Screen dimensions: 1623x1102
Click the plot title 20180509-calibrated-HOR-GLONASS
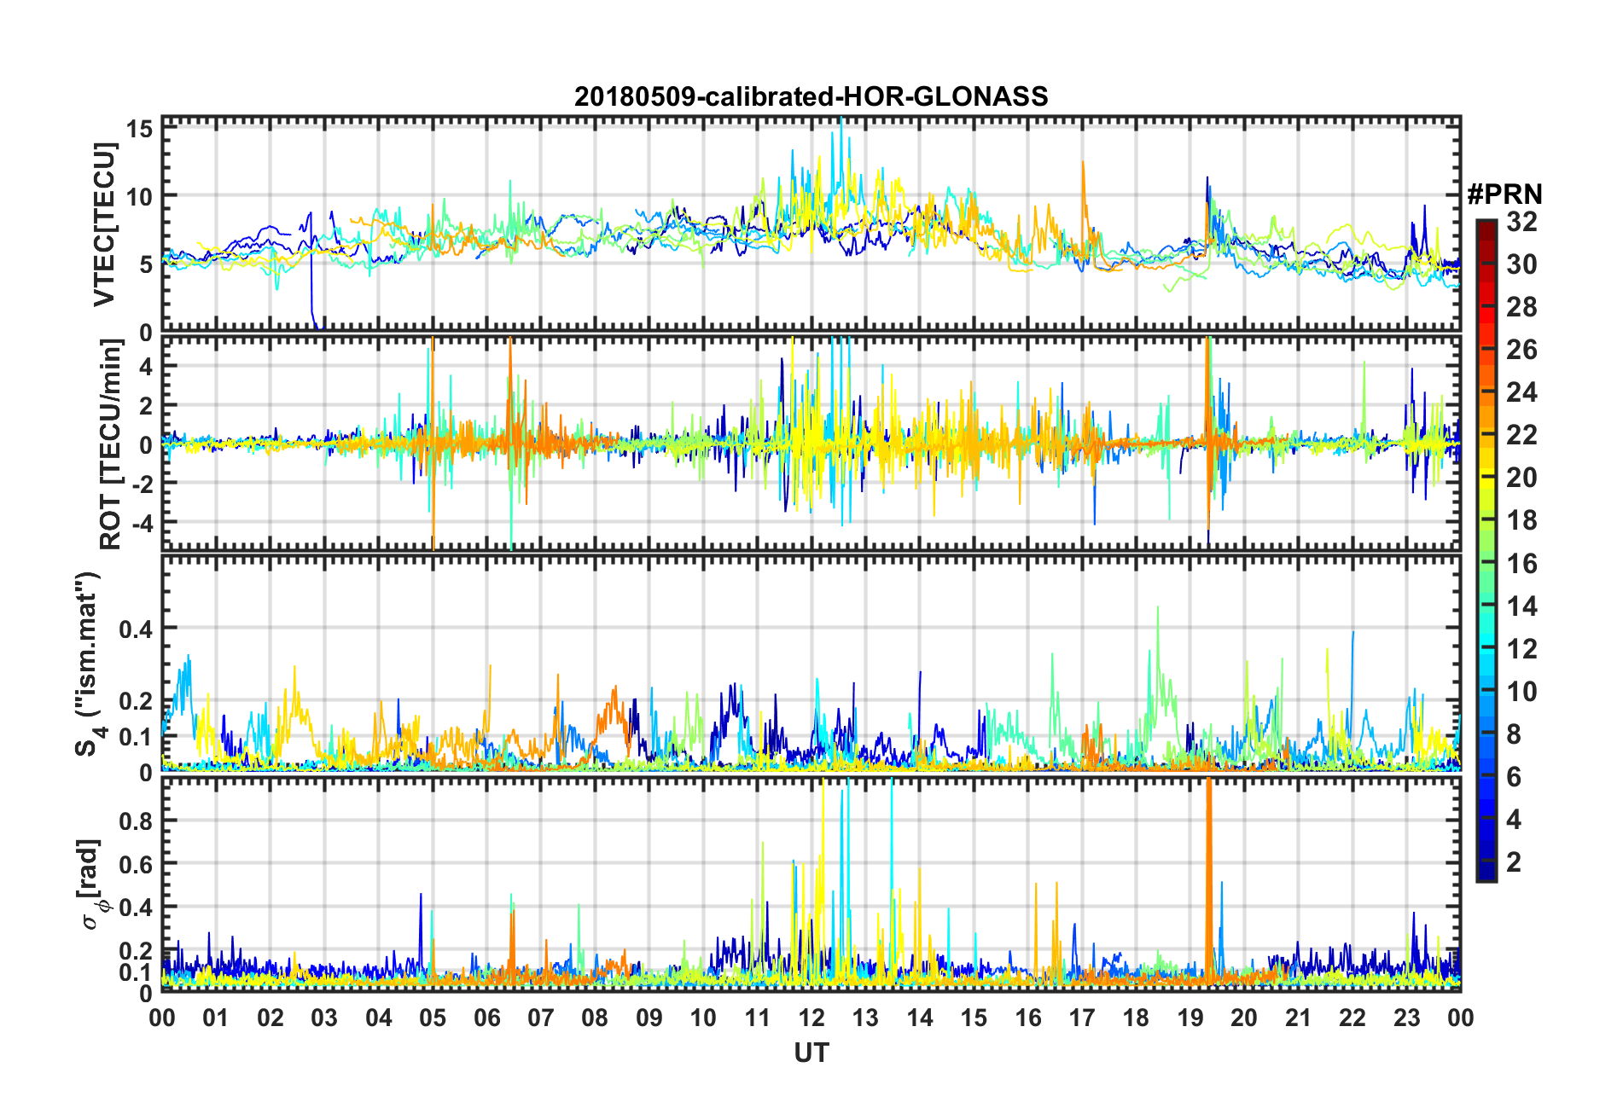pyautogui.click(x=811, y=96)
